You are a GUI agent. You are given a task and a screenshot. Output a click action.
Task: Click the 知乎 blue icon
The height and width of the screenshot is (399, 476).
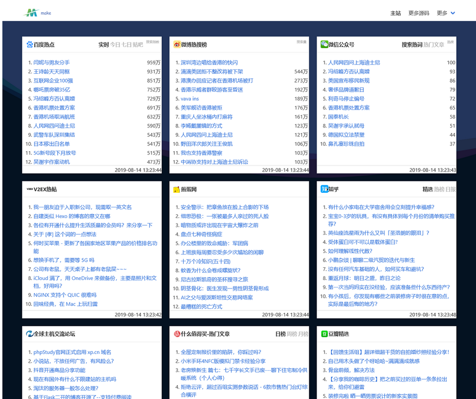point(324,189)
